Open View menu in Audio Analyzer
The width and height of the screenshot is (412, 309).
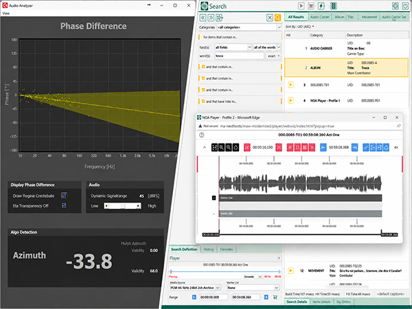click(x=5, y=13)
